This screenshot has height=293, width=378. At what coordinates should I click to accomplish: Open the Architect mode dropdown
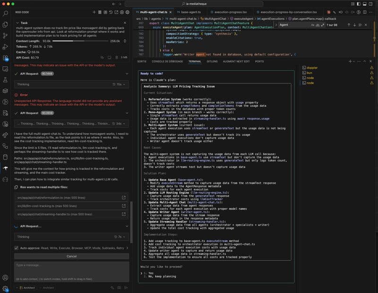pyautogui.click(x=26, y=287)
